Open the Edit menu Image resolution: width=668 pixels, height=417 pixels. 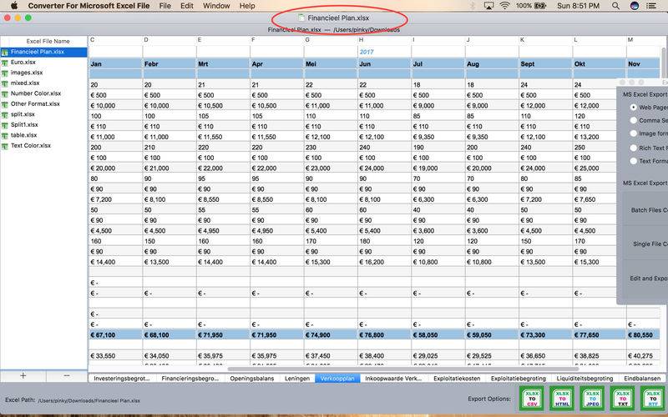pos(186,6)
